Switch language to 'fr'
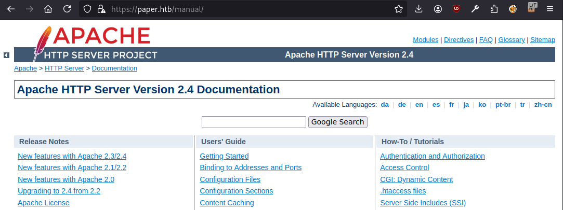This screenshot has width=563, height=210. [451, 104]
